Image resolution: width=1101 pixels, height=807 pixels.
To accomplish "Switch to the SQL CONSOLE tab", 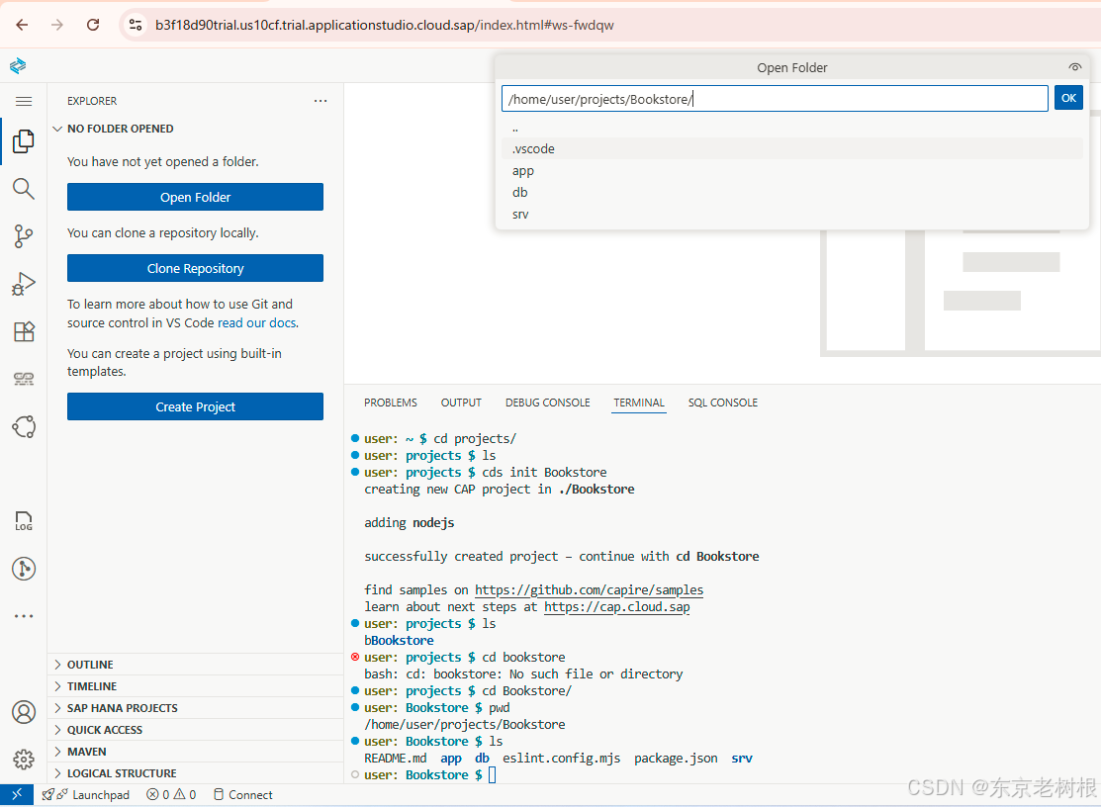I will (722, 403).
